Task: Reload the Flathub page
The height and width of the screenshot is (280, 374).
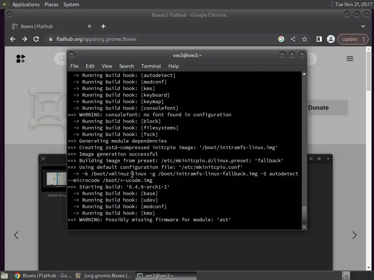Action: pyautogui.click(x=36, y=39)
